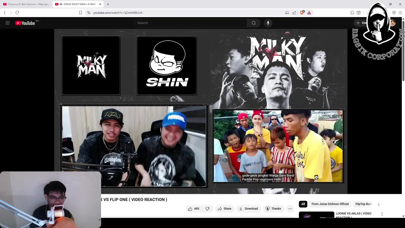The width and height of the screenshot is (405, 228).
Task: Install or cast via screen icon in address bar
Action: (x=287, y=13)
